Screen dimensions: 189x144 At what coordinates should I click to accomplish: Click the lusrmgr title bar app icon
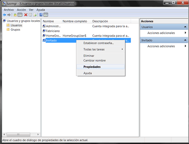click(x=4, y=3)
